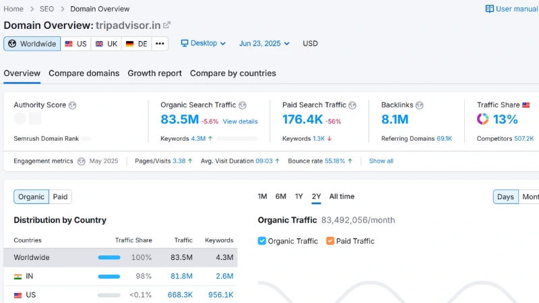Click organic Keywords up arrow icon
This screenshot has height=303, width=539.
210,139
